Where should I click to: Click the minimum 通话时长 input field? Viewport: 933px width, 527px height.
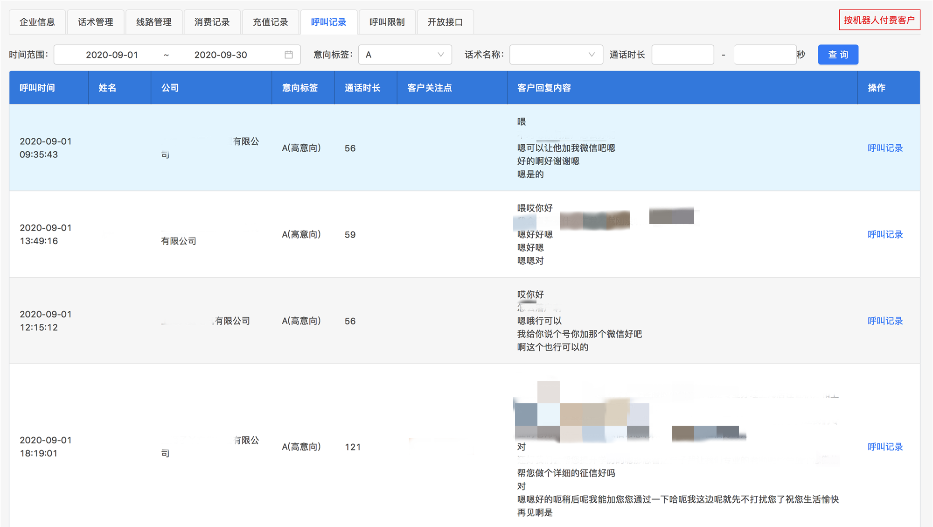[x=683, y=55]
